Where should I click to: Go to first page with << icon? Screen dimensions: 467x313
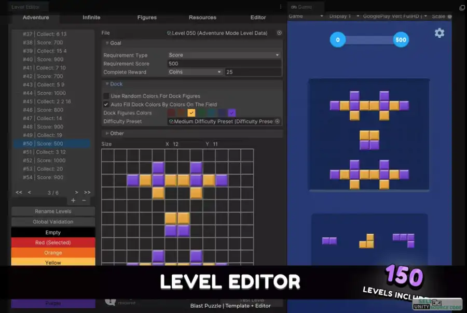pyautogui.click(x=19, y=192)
